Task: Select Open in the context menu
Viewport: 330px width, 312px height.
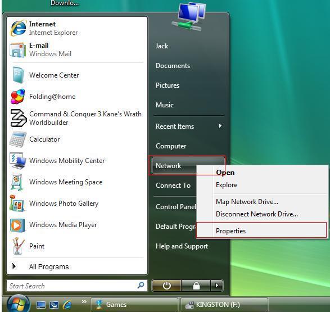Action: point(225,173)
